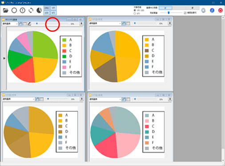
Task: Click the pie-shaped color conversion icon
Action: 39,10
